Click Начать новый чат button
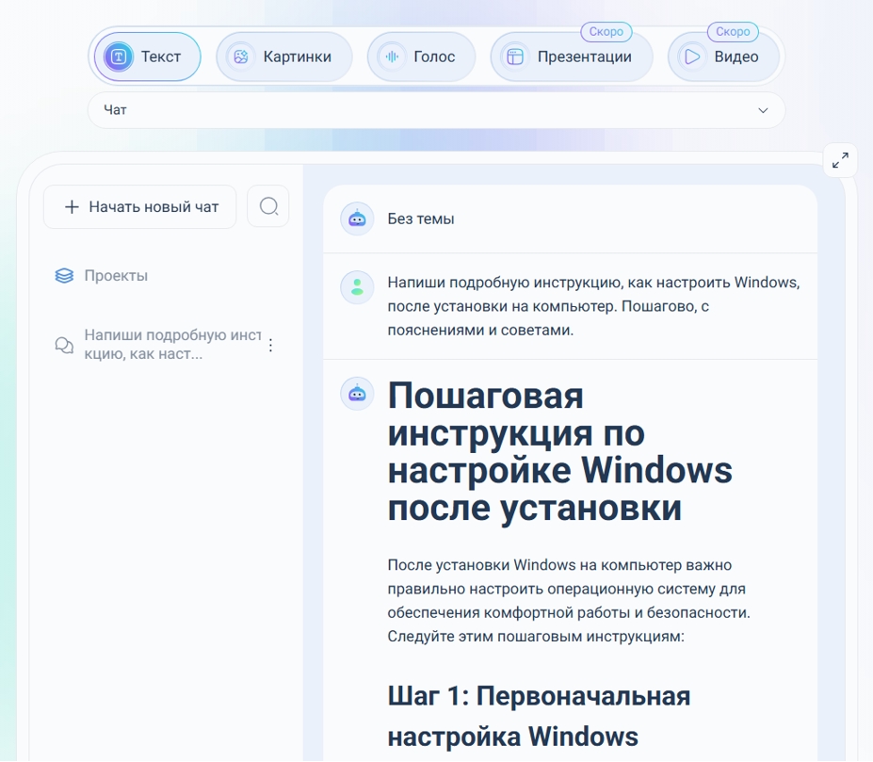This screenshot has height=762, width=873. (x=140, y=206)
